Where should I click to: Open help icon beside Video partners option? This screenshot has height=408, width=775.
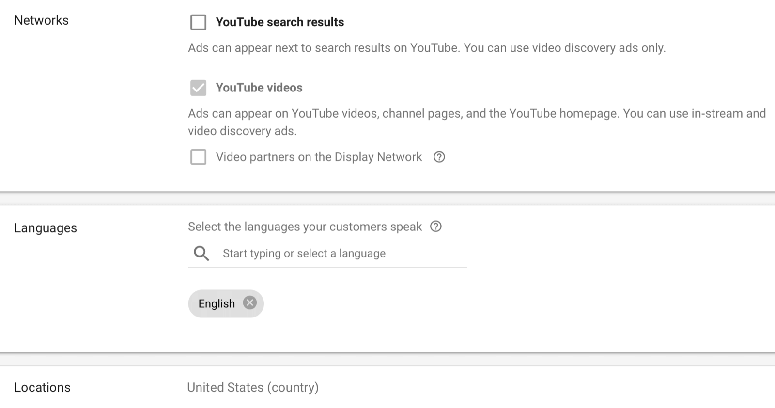click(439, 157)
